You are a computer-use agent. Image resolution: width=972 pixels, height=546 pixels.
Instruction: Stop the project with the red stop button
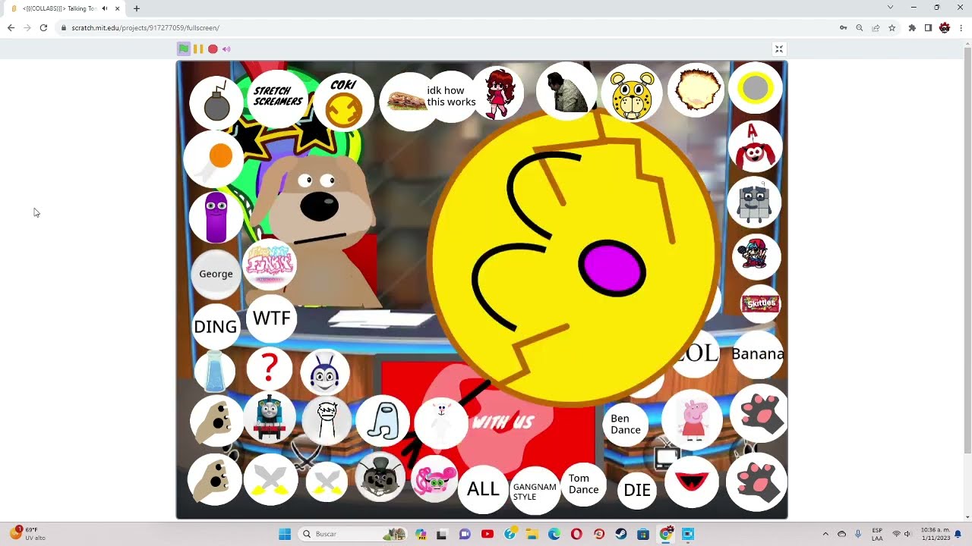tap(213, 49)
